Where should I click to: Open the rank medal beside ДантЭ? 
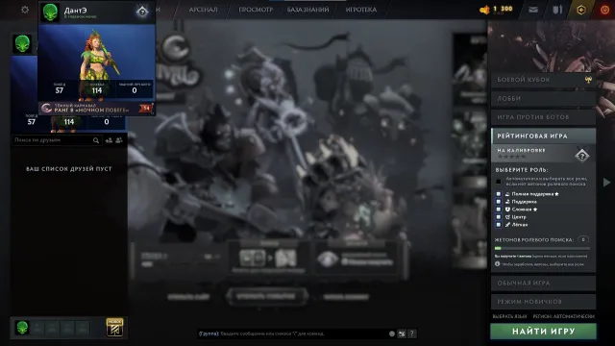pos(142,12)
